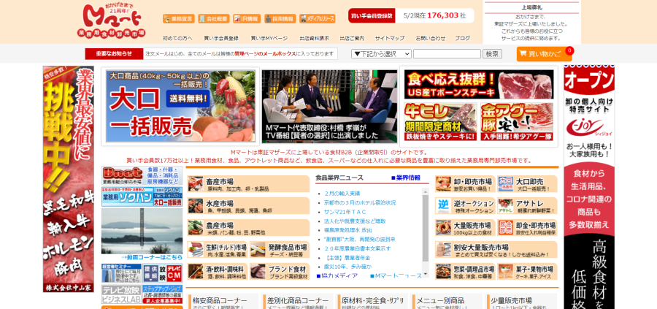The width and height of the screenshot is (657, 309).
Task: Open 大口一括販売 bulk sale banner
Action: tap(180, 105)
